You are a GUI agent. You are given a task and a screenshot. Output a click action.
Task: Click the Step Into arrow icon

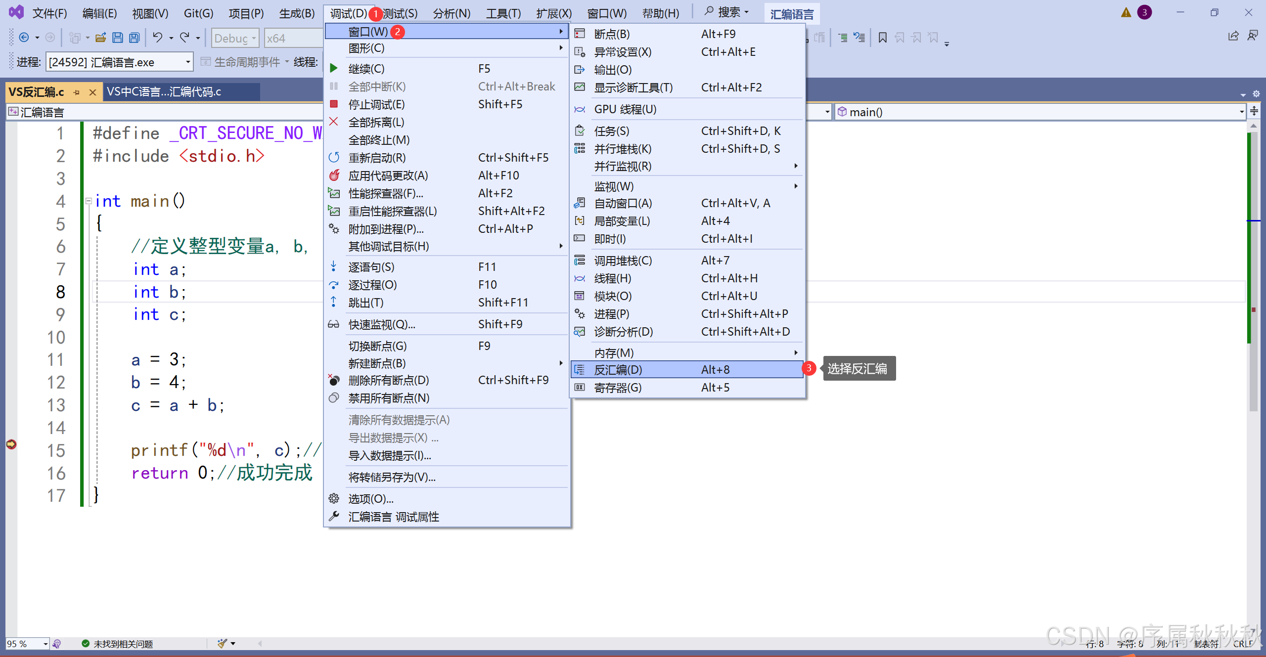tap(334, 266)
